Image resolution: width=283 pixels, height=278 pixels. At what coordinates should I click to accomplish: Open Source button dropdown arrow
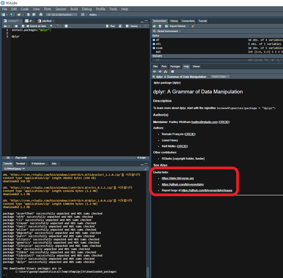[140, 26]
